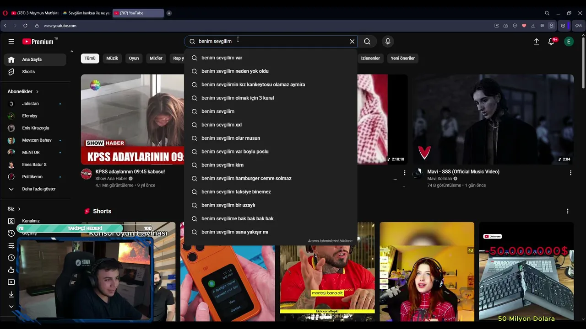Image resolution: width=586 pixels, height=329 pixels.
Task: Open three-dot menu for Mavi - SSS video
Action: (570, 173)
